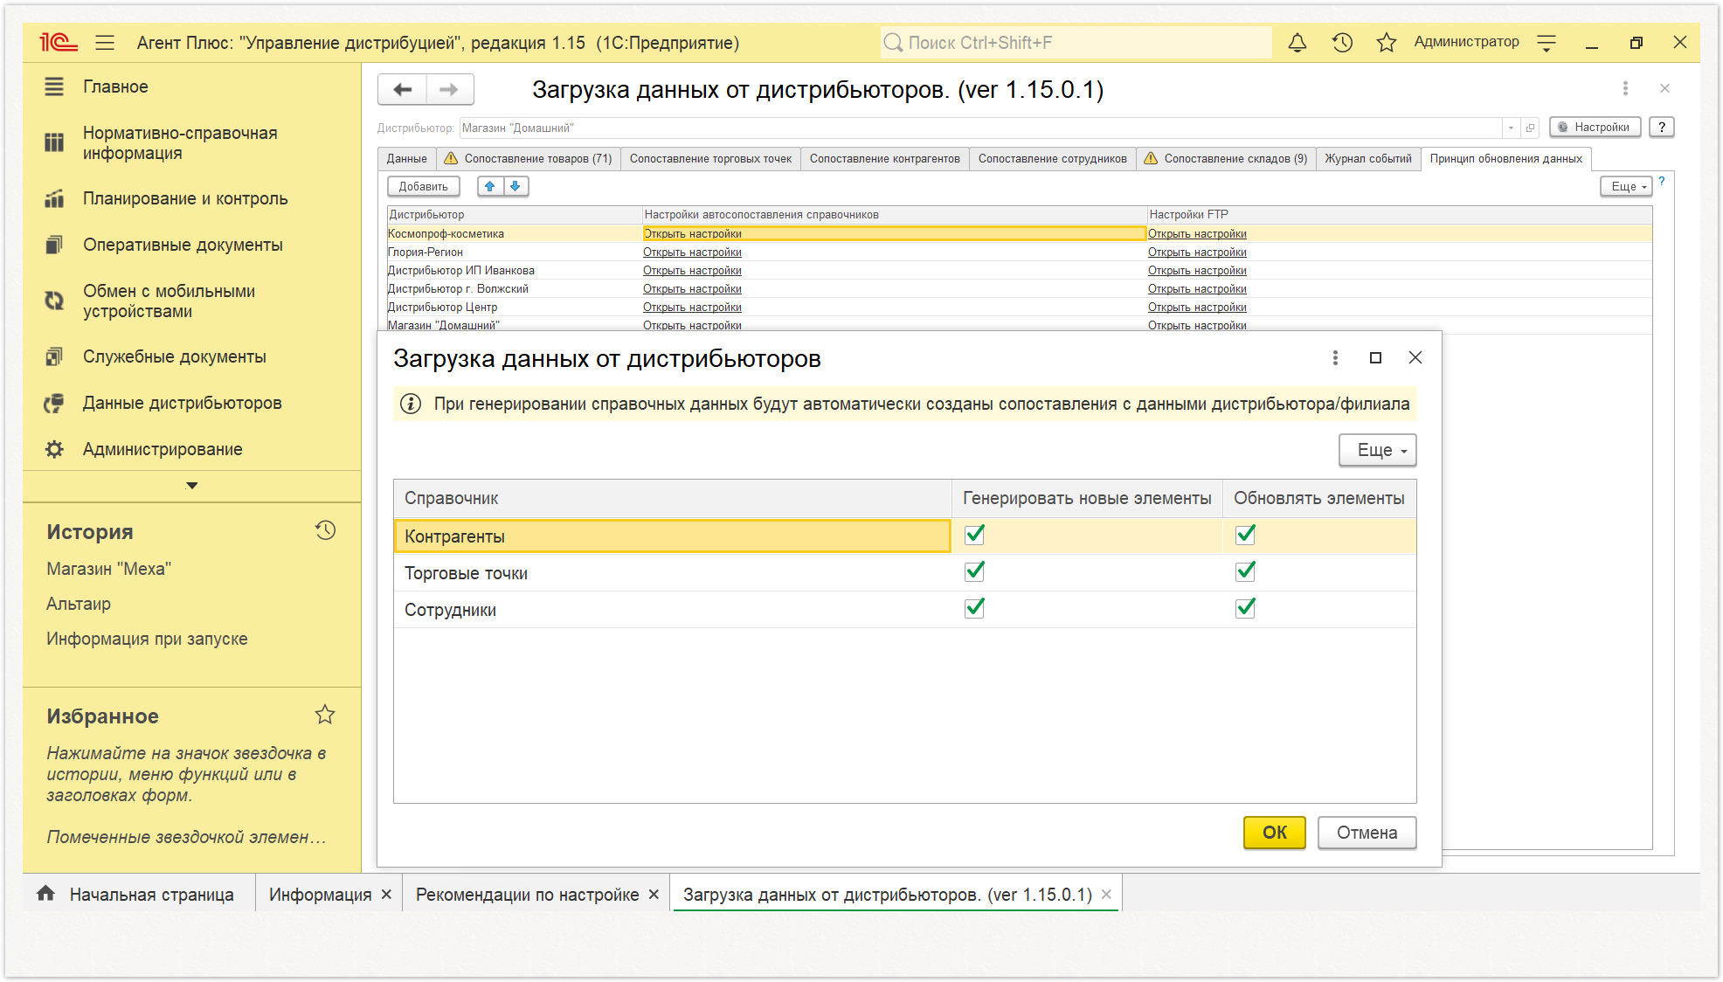Open favorites star icon in title bar
This screenshot has width=1723, height=982.
coord(1386,42)
